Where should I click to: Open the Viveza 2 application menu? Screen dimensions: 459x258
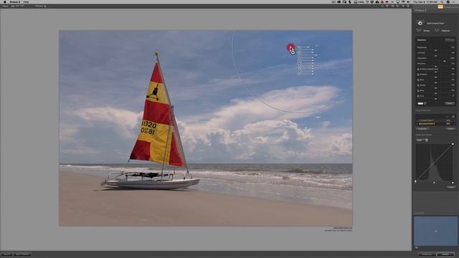click(14, 1)
